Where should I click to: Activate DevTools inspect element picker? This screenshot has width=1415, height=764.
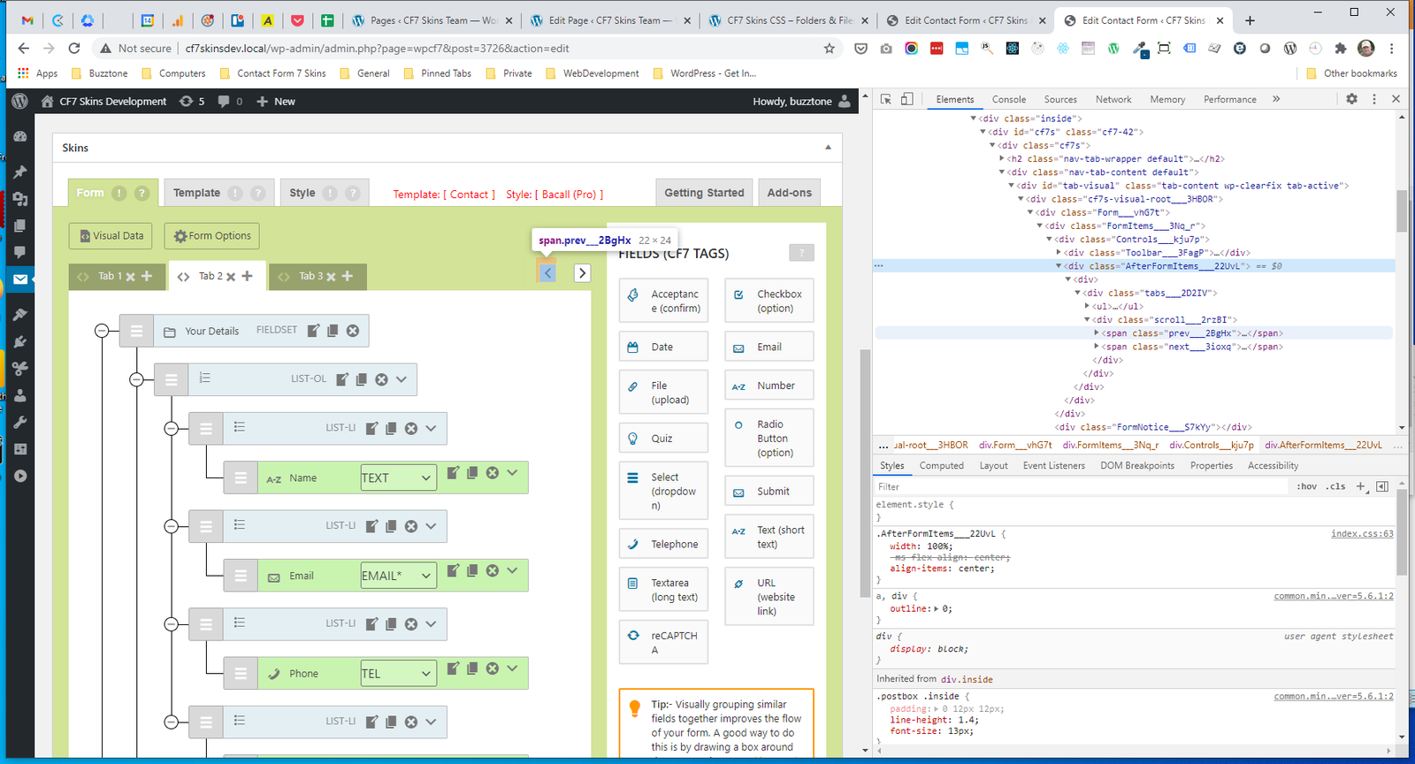pyautogui.click(x=885, y=99)
